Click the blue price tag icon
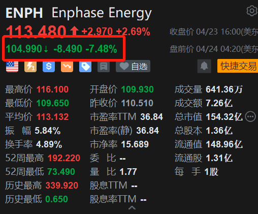Image resolution: width=258 pixels, height=214 pixels. point(85,66)
